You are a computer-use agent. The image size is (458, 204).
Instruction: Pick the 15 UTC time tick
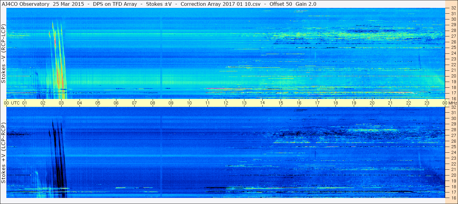[281, 103]
